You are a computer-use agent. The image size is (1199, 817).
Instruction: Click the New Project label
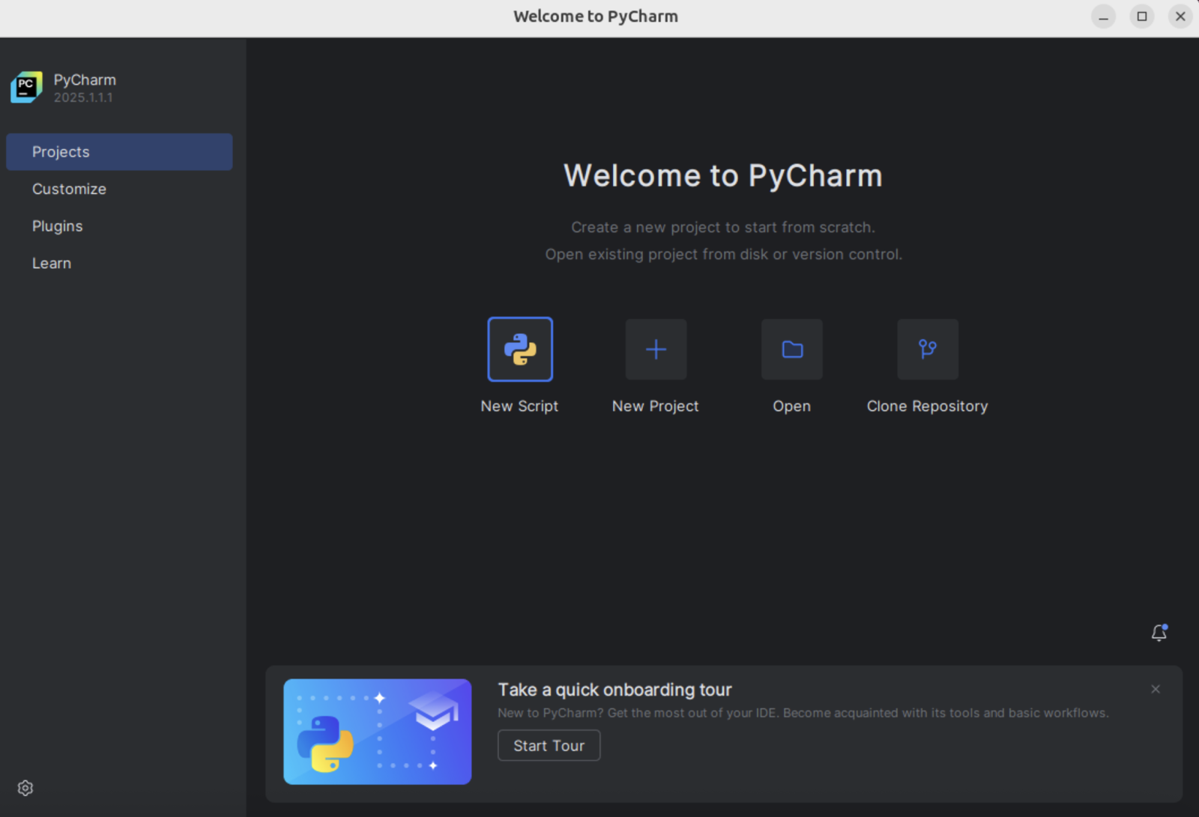pyautogui.click(x=656, y=406)
